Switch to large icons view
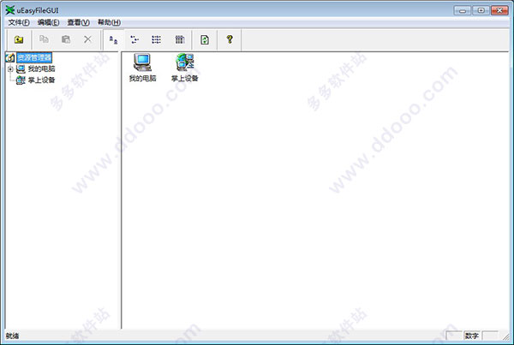The height and width of the screenshot is (345, 514). 113,40
